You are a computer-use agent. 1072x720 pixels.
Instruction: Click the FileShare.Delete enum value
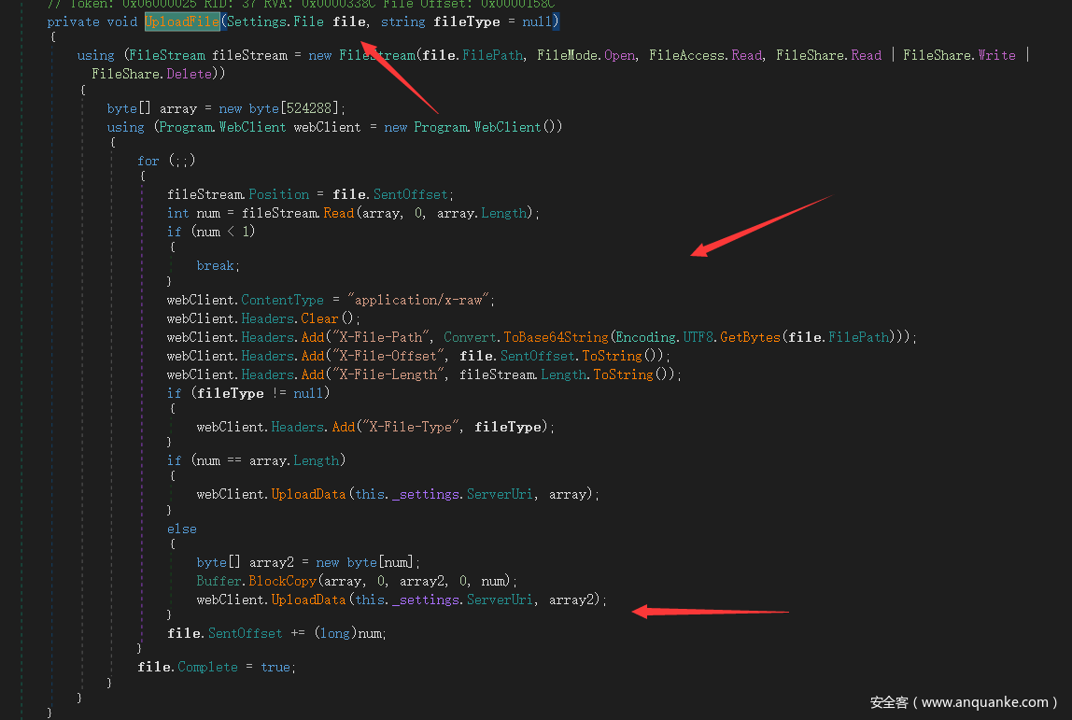coord(151,74)
